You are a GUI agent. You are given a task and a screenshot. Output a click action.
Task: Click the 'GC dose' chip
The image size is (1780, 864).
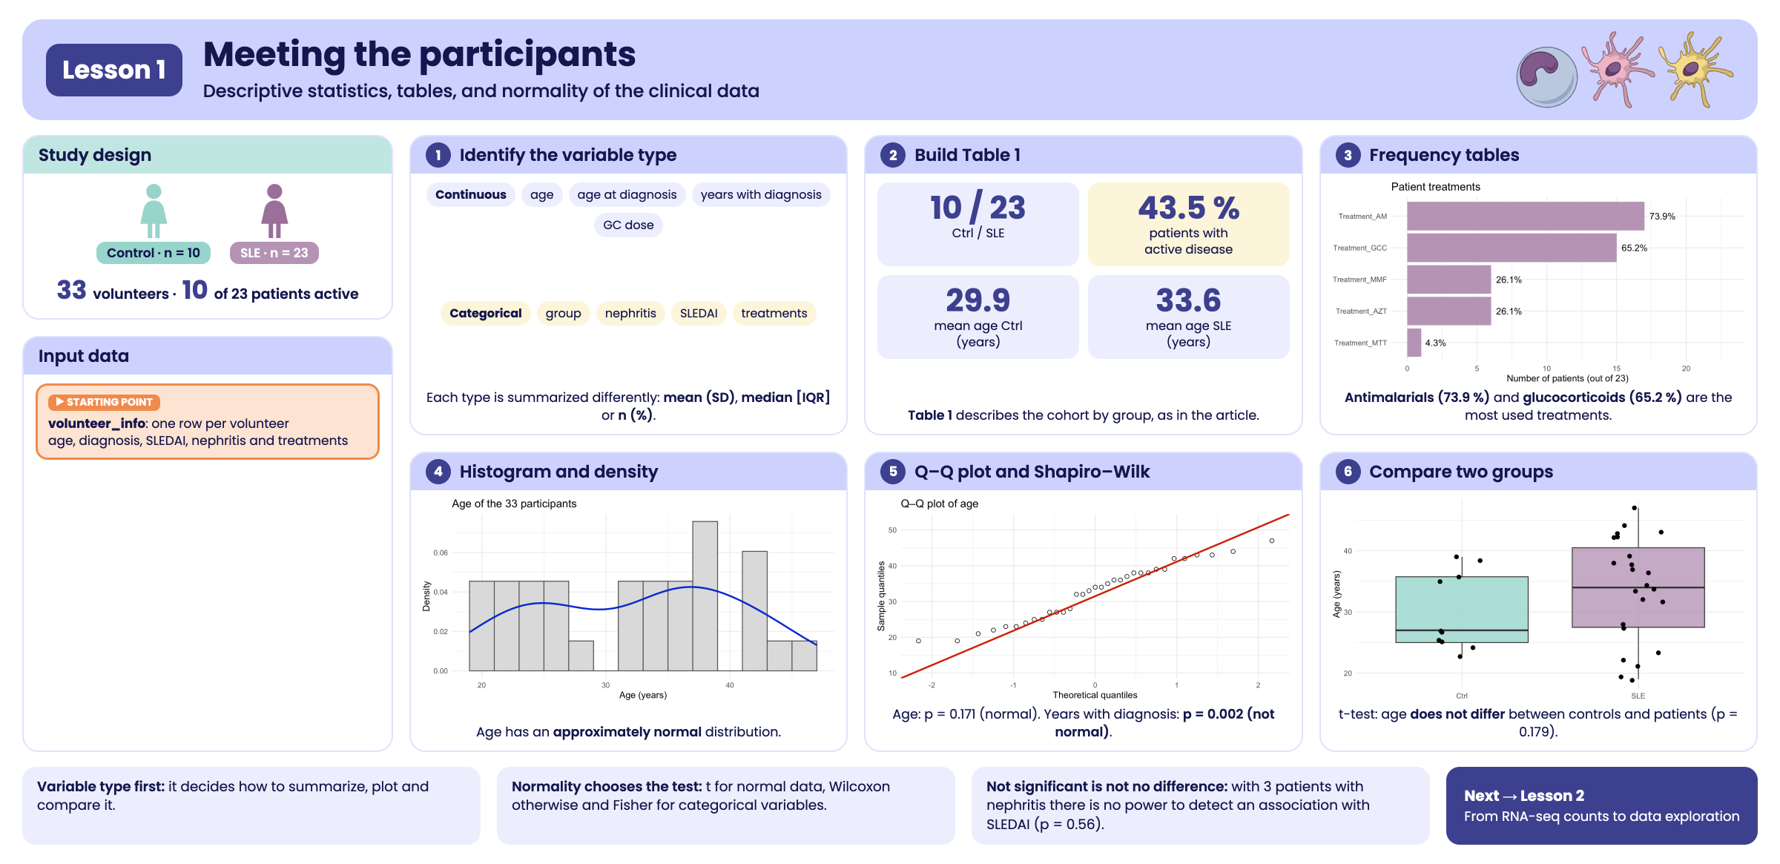coord(628,225)
